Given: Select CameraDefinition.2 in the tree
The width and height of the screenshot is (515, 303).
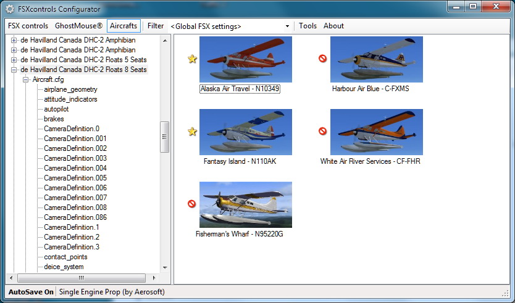Looking at the screenshot, I should (x=72, y=237).
